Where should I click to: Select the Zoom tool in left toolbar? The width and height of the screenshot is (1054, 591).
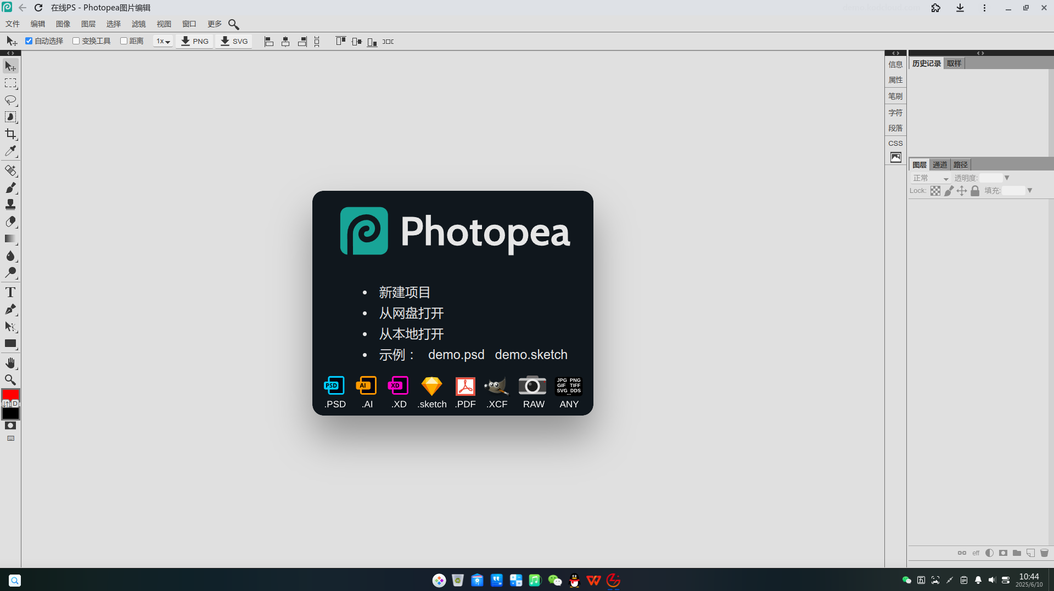click(x=10, y=380)
